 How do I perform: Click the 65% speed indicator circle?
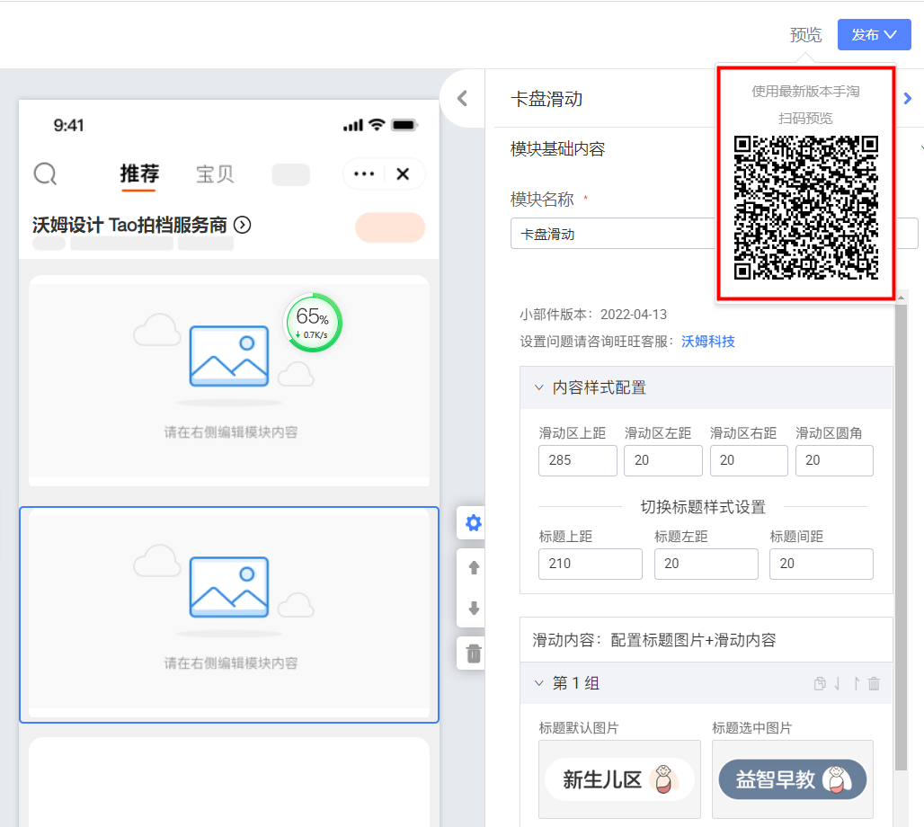(x=313, y=323)
